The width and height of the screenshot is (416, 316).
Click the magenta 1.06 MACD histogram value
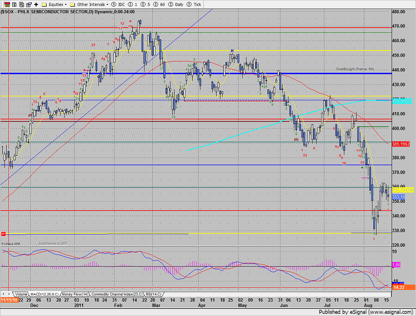(x=396, y=264)
